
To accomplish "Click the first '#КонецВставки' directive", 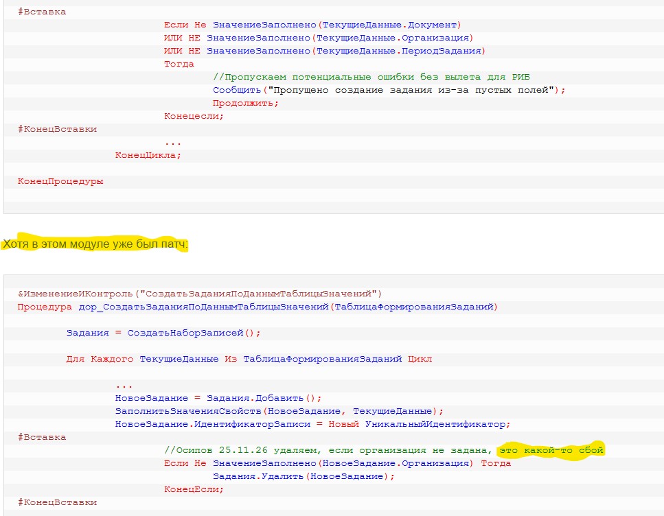I will click(x=57, y=129).
